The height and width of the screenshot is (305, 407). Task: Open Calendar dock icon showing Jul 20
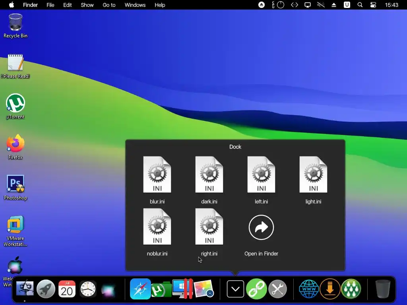click(x=67, y=289)
